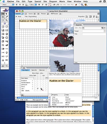The image size is (107, 124).
Task: Open the text color swatch in toolbar
Action: click(x=49, y=5)
